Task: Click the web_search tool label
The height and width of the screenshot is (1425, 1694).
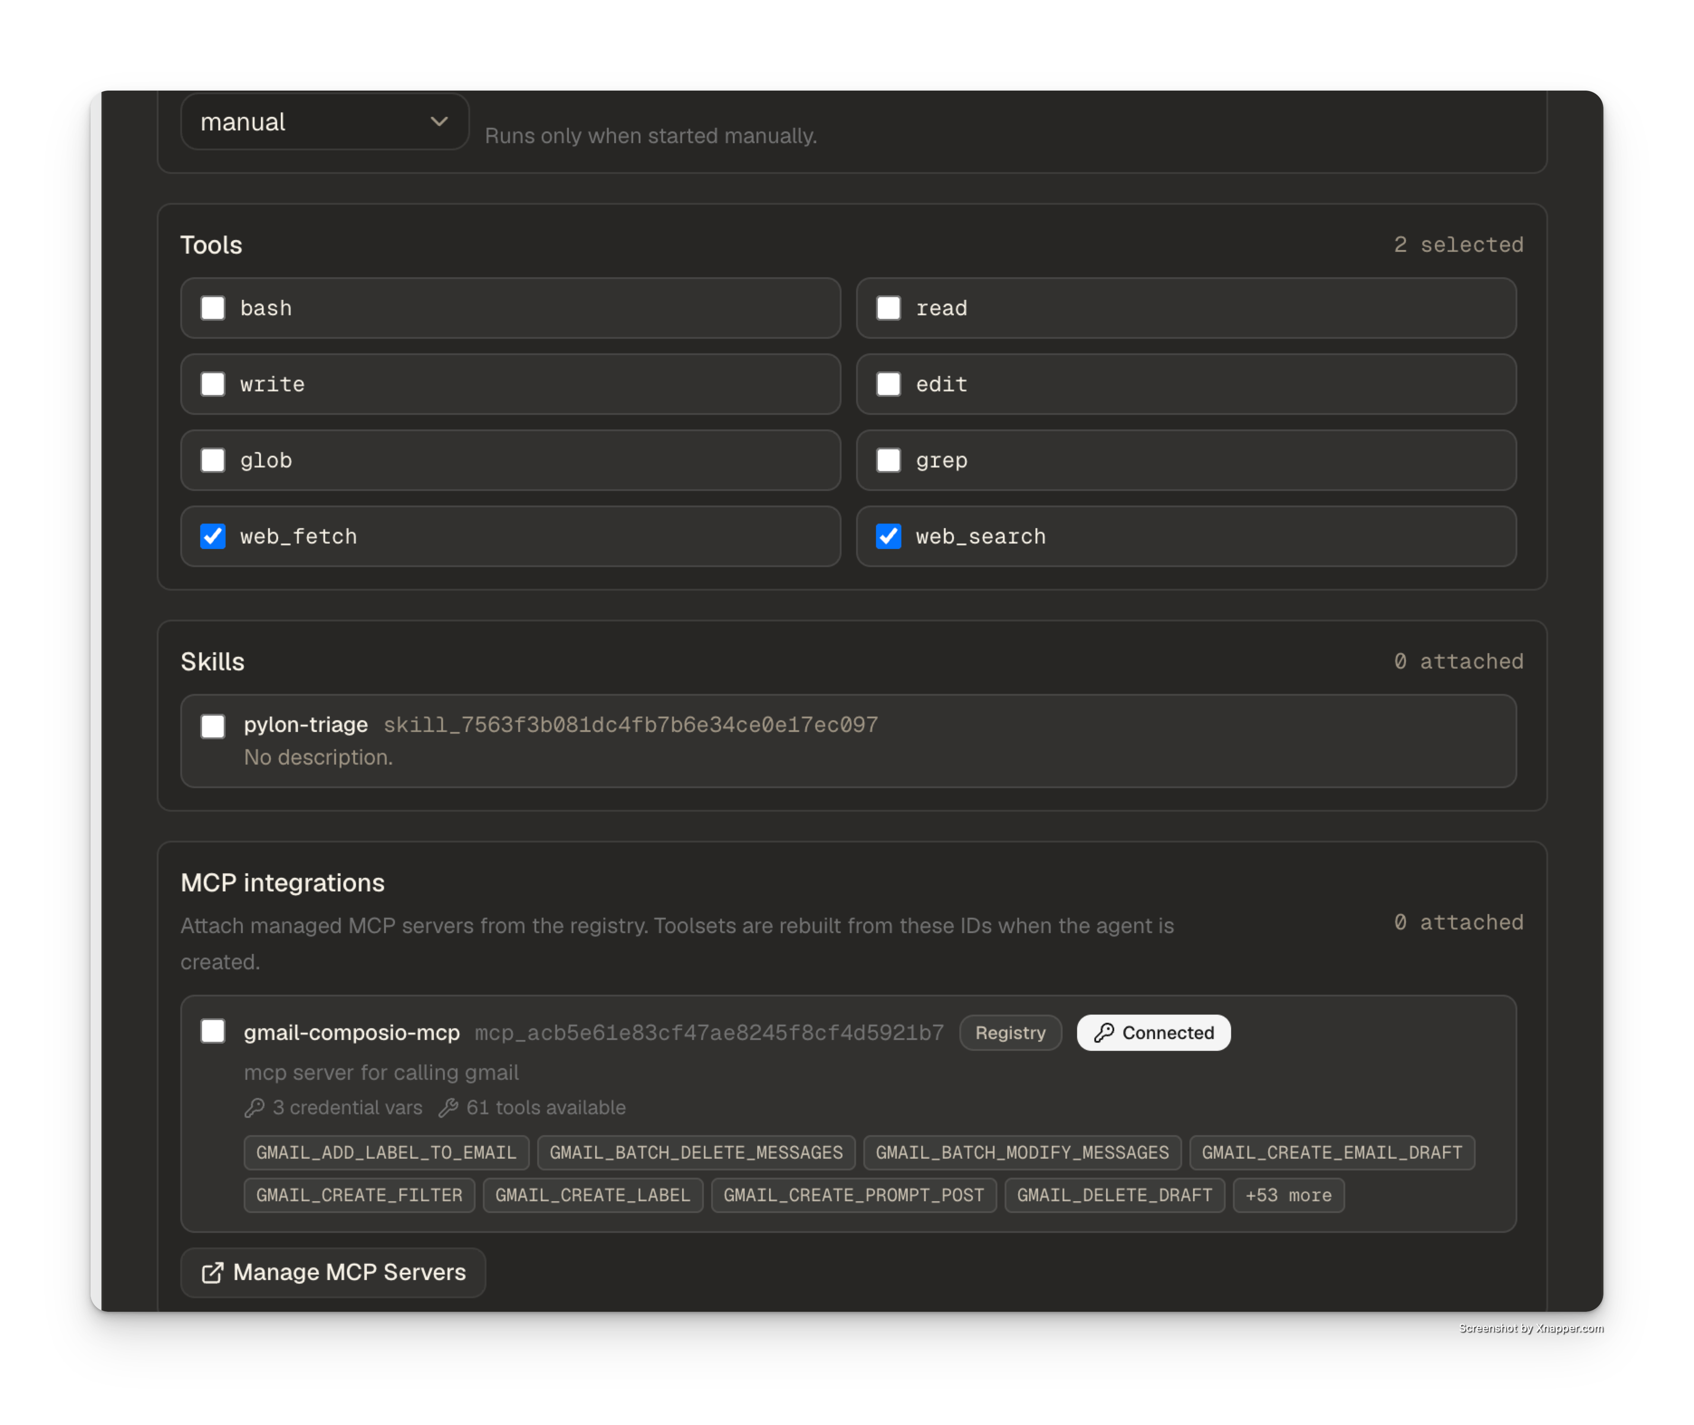Action: (981, 536)
